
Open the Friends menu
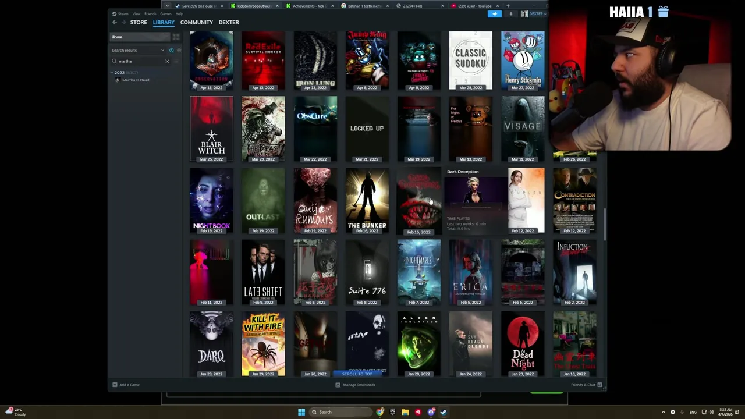pyautogui.click(x=150, y=14)
